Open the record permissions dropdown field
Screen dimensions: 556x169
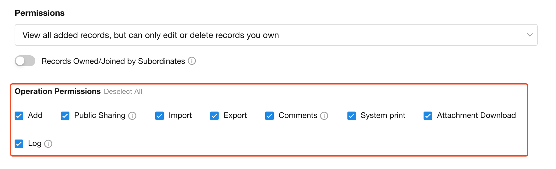[x=276, y=35]
